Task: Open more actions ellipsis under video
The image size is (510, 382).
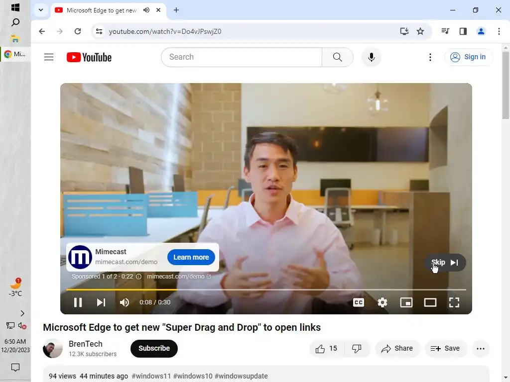Action: pyautogui.click(x=481, y=349)
